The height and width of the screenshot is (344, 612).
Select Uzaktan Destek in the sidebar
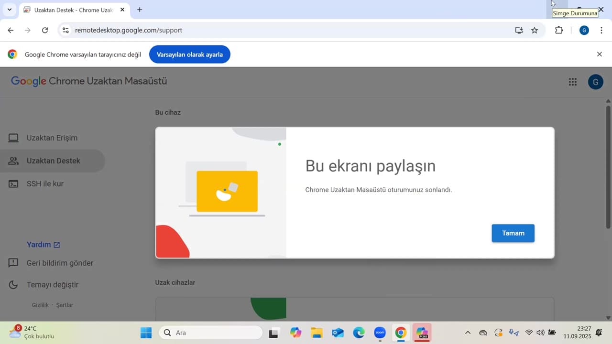point(52,161)
